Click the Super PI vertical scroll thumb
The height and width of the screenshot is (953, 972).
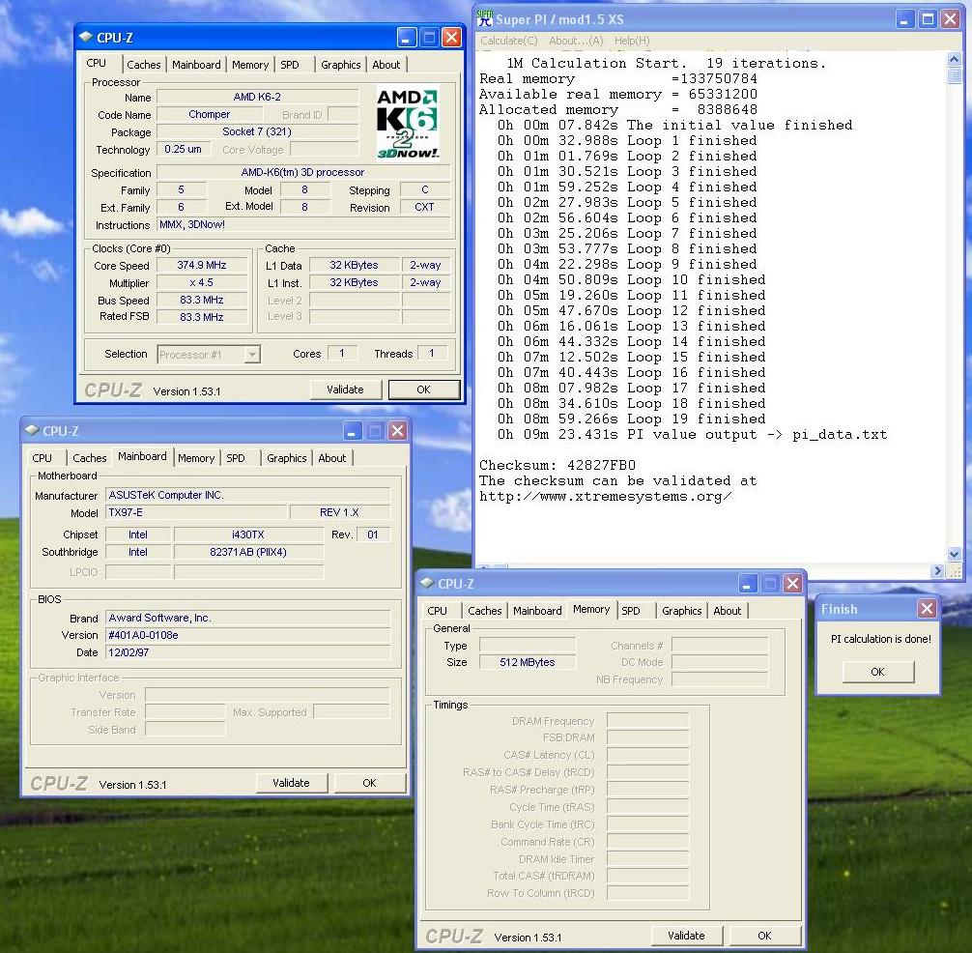coord(954,75)
